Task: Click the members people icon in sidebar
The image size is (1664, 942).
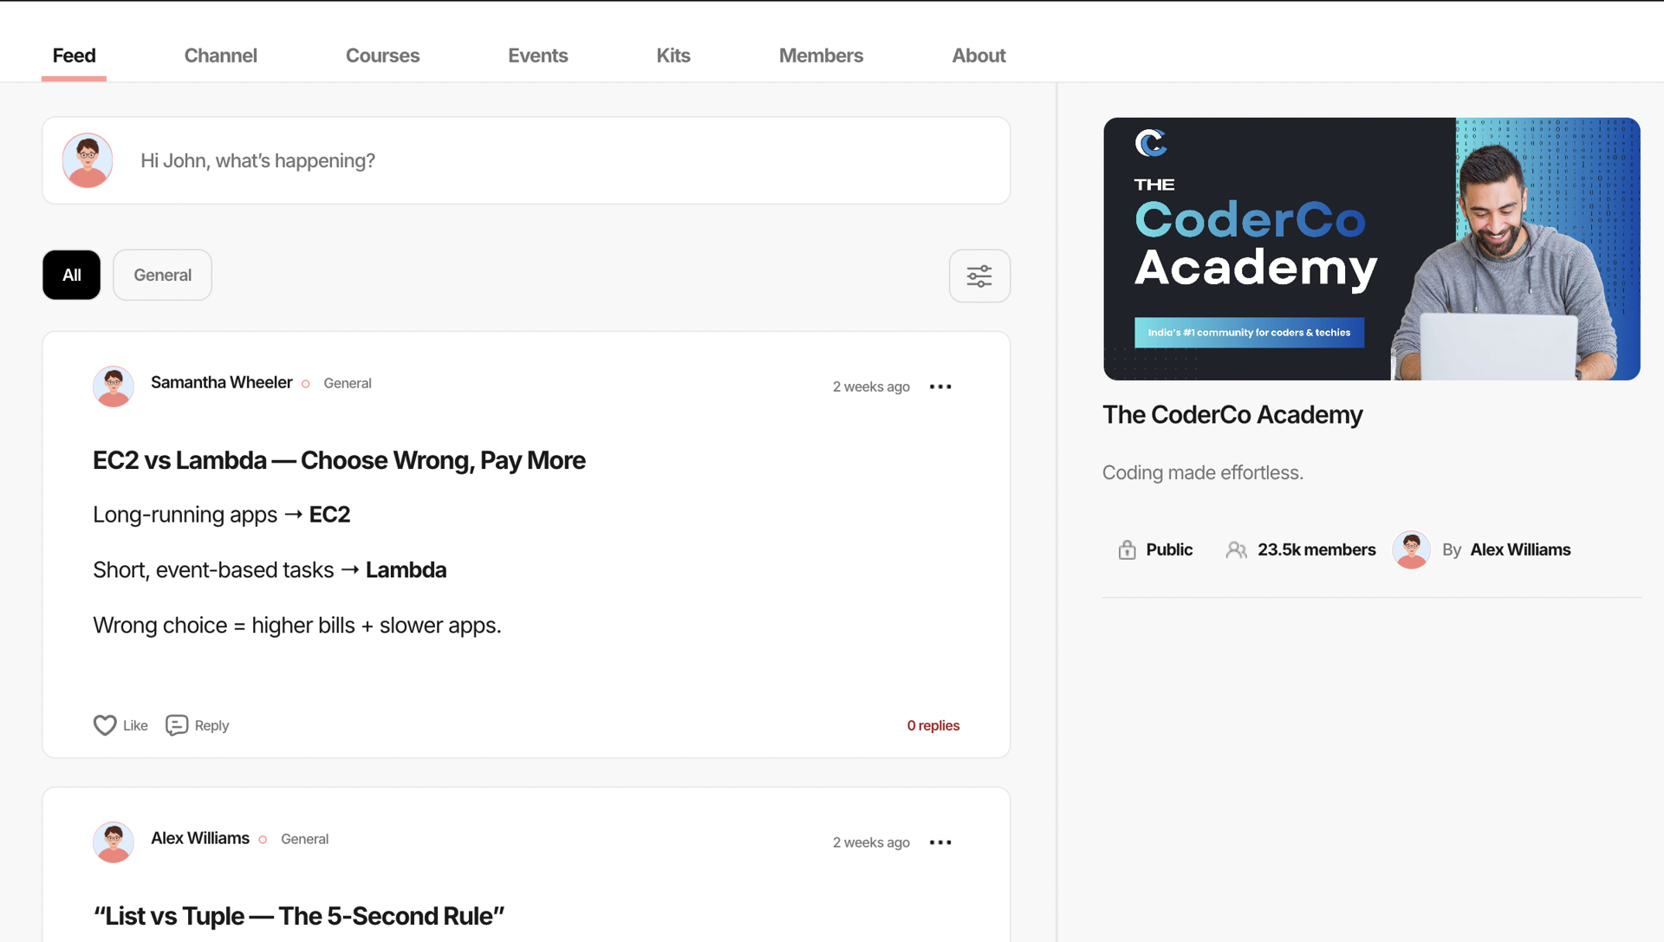Action: point(1237,550)
